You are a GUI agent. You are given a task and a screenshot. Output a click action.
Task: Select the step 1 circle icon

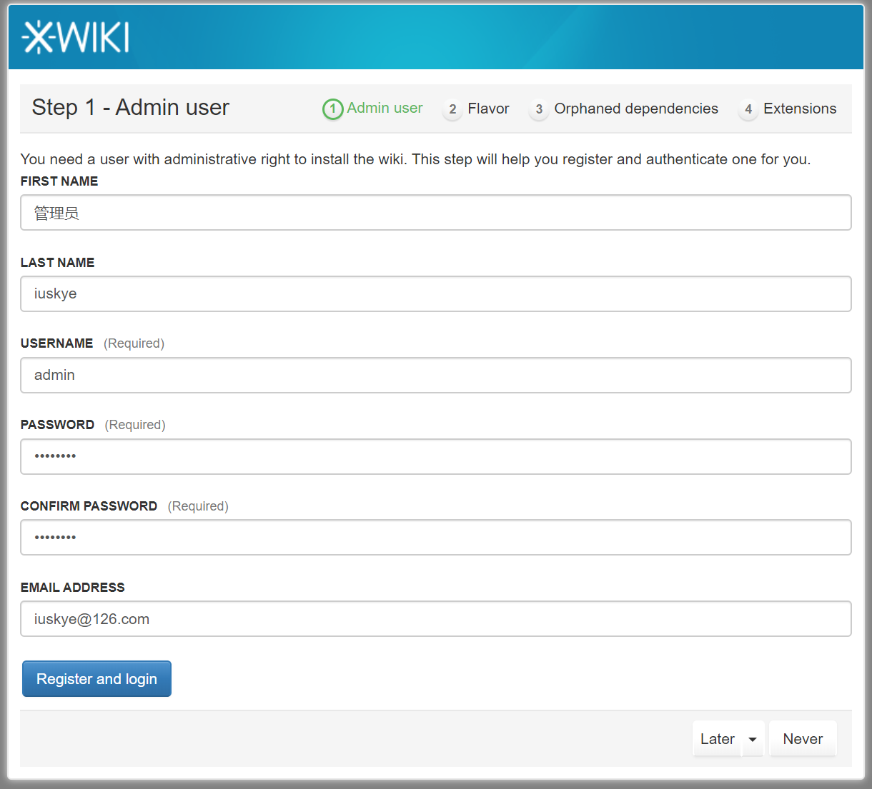[x=333, y=109]
